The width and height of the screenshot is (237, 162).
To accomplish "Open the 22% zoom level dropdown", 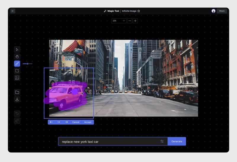I will click(119, 21).
